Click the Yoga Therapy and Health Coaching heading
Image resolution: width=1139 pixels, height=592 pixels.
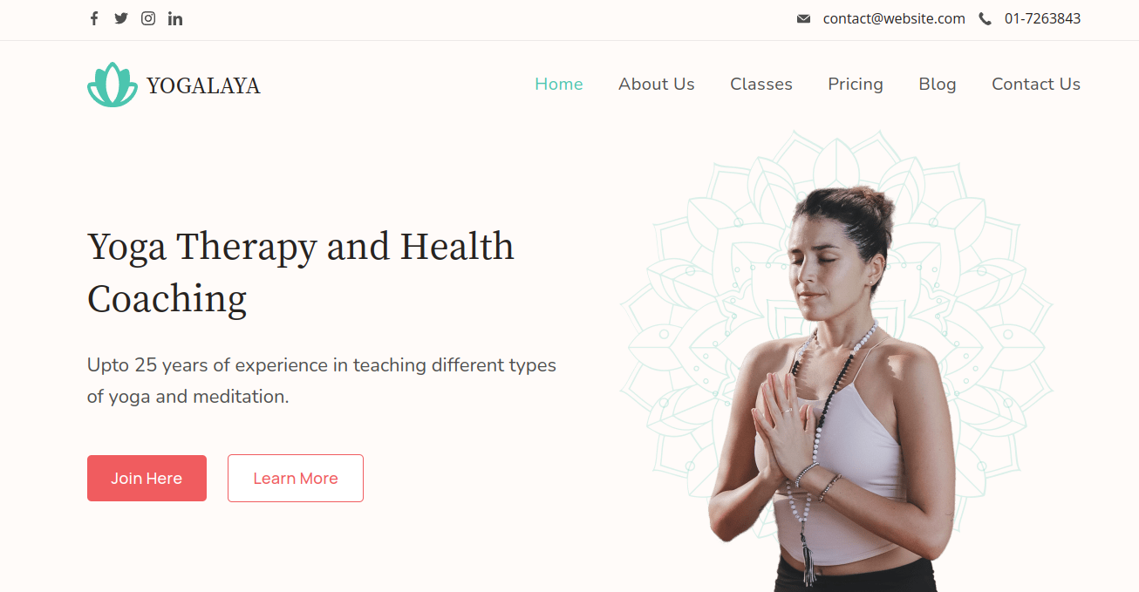coord(301,273)
